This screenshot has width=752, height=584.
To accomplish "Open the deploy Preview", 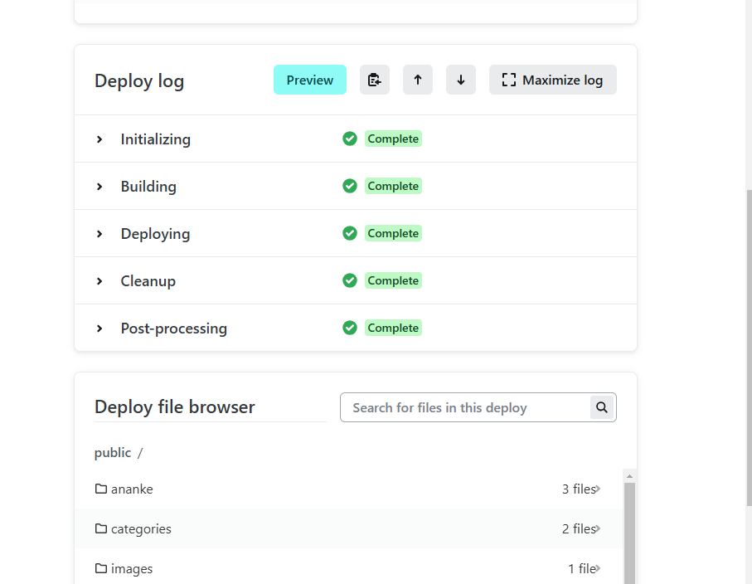I will [310, 80].
